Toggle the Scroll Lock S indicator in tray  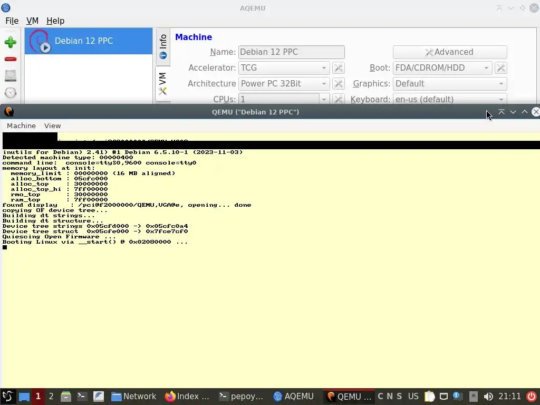(399, 397)
